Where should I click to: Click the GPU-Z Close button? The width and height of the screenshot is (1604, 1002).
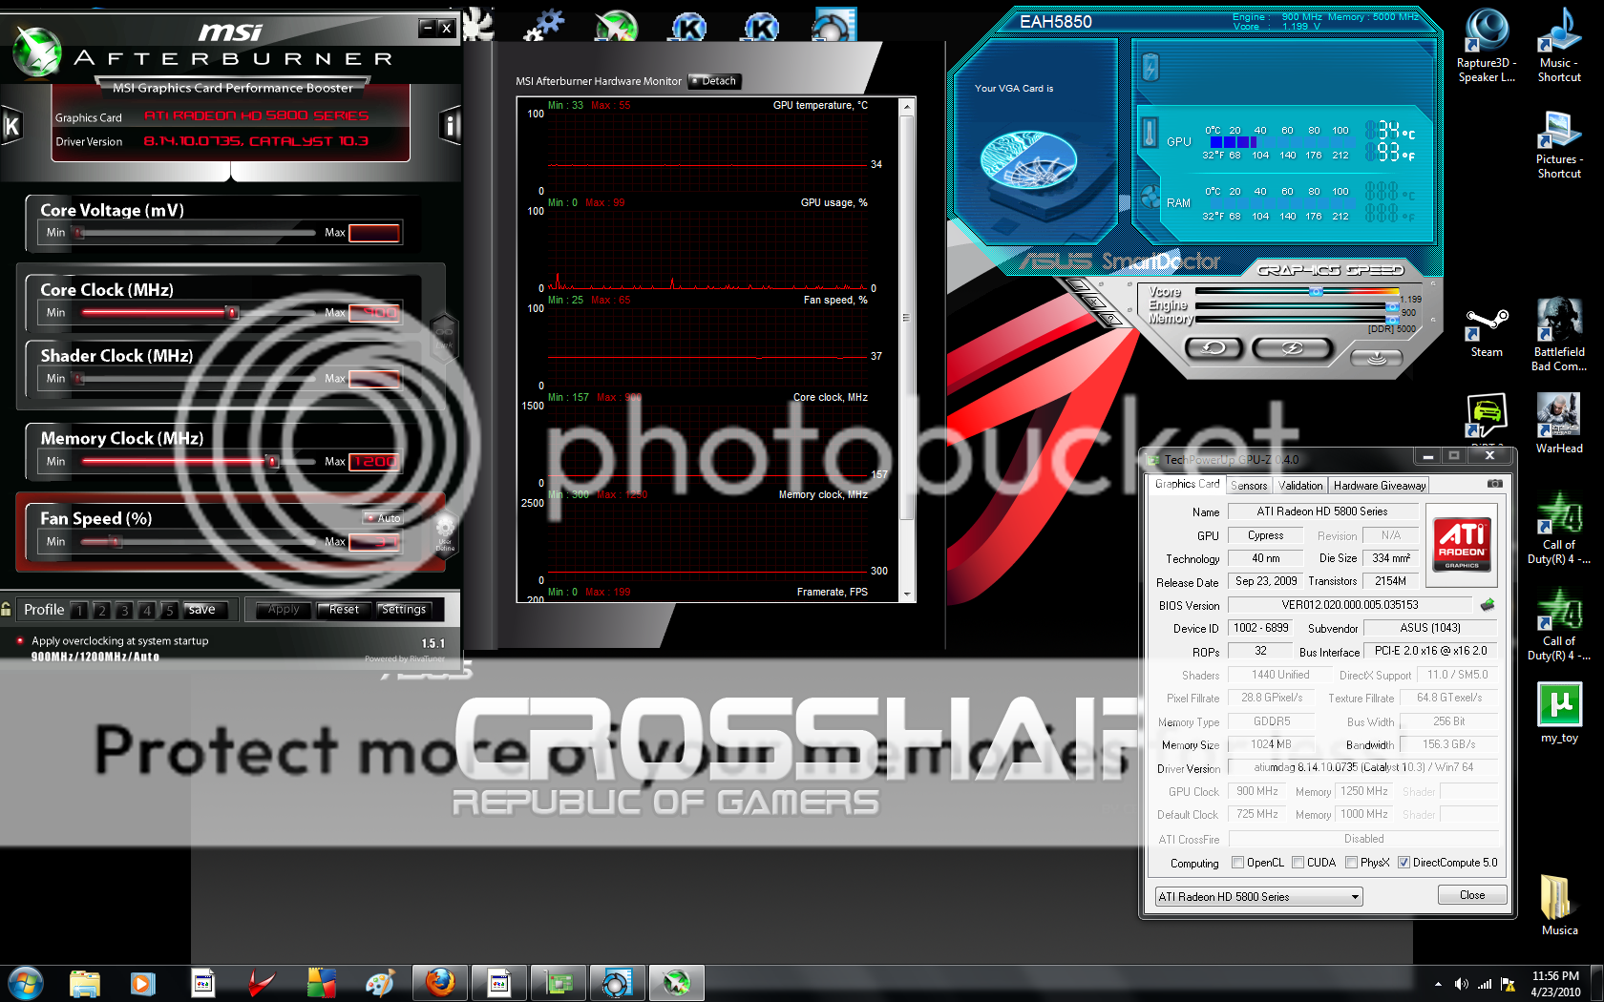[x=1472, y=895]
